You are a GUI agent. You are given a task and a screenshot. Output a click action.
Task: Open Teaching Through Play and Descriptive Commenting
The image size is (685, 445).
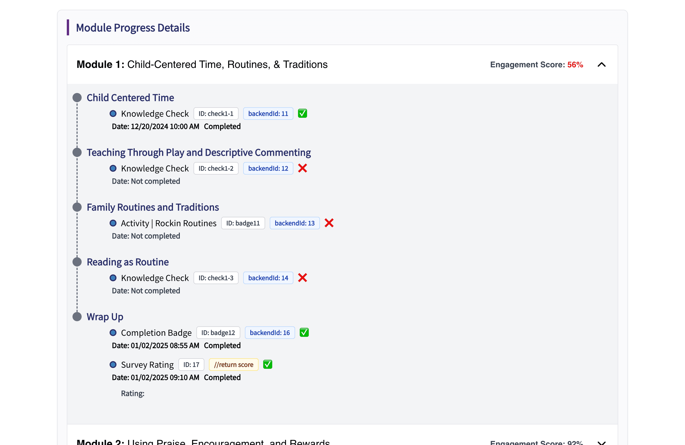tap(199, 152)
